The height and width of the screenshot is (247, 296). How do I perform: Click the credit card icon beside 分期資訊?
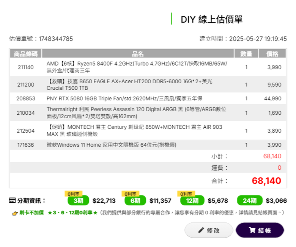[x=12, y=200]
